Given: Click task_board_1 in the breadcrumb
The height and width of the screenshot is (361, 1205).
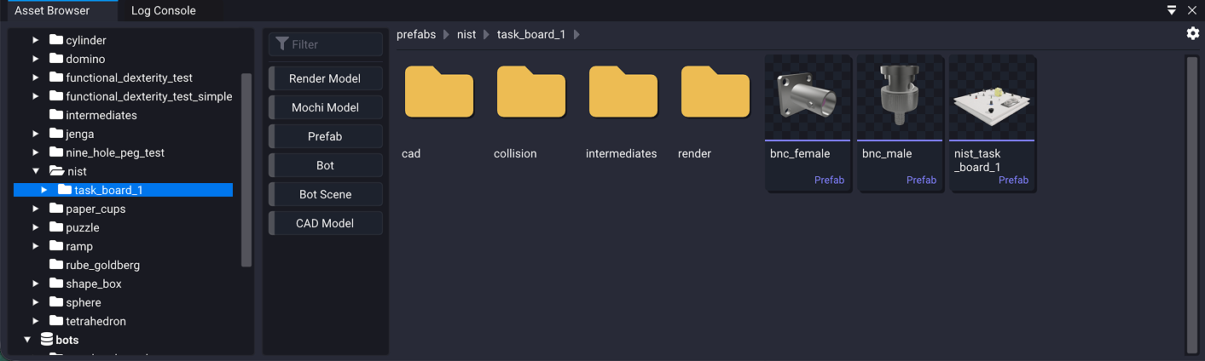Looking at the screenshot, I should tap(531, 34).
